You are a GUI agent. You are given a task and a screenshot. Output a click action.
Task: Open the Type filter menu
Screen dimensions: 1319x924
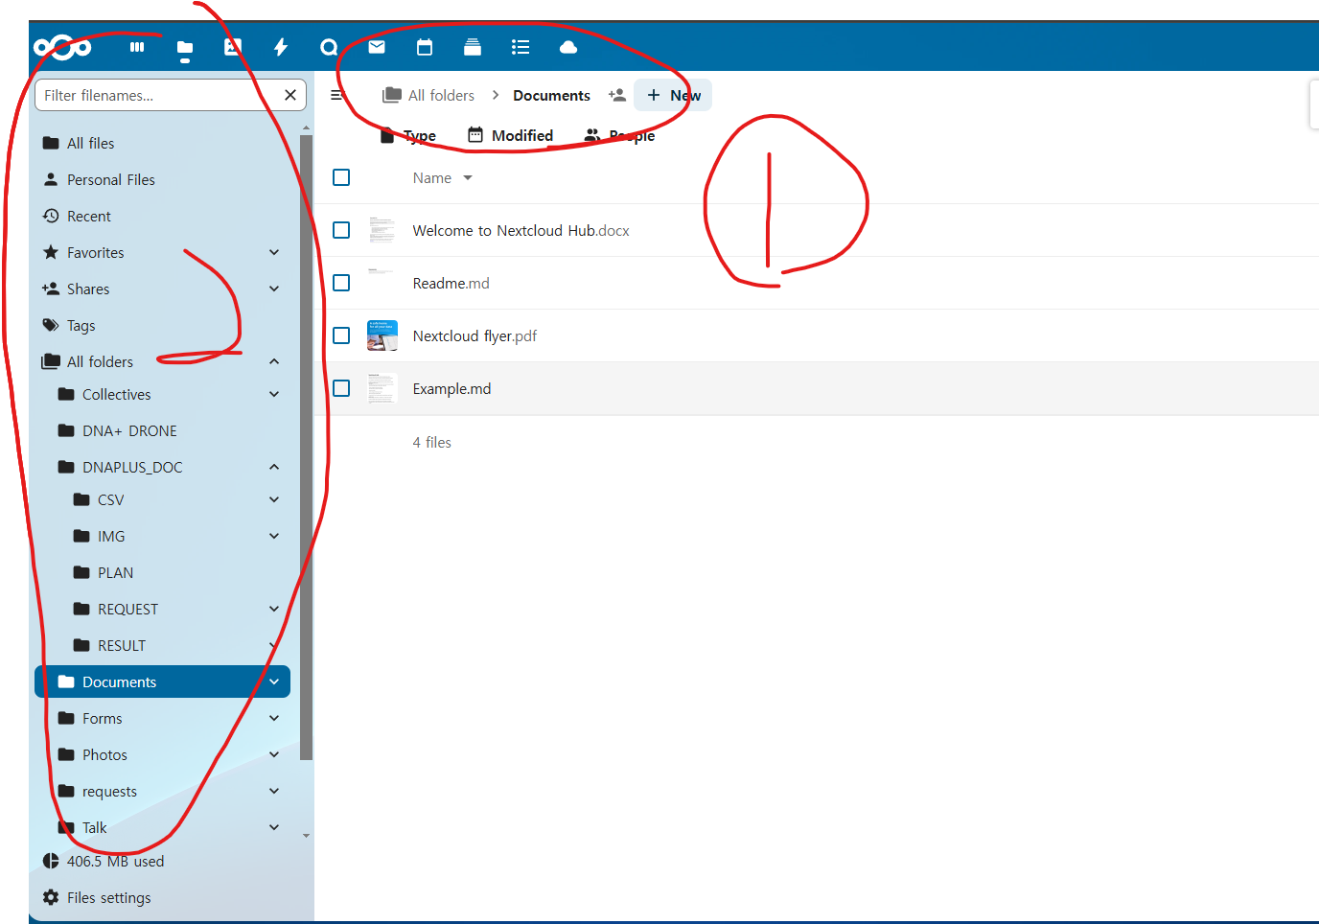tap(409, 135)
